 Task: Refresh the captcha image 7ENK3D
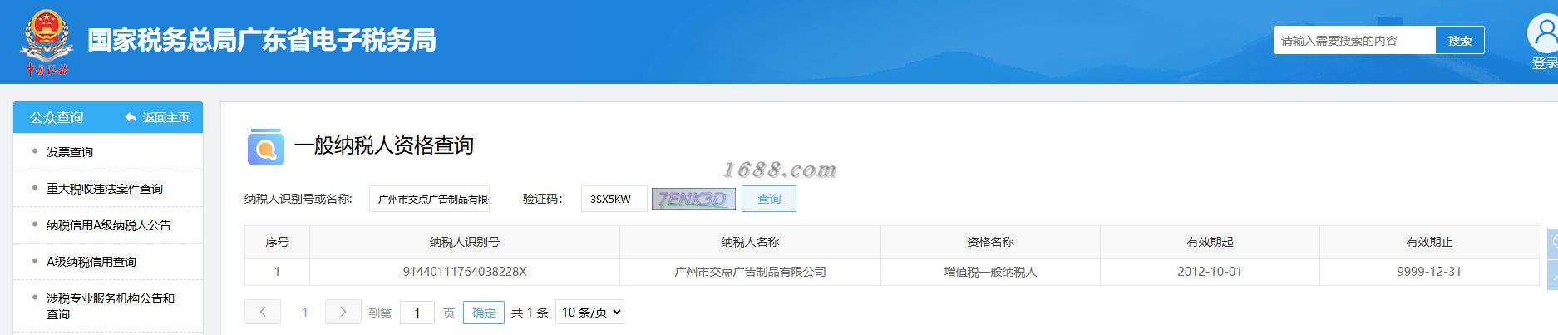pos(693,199)
